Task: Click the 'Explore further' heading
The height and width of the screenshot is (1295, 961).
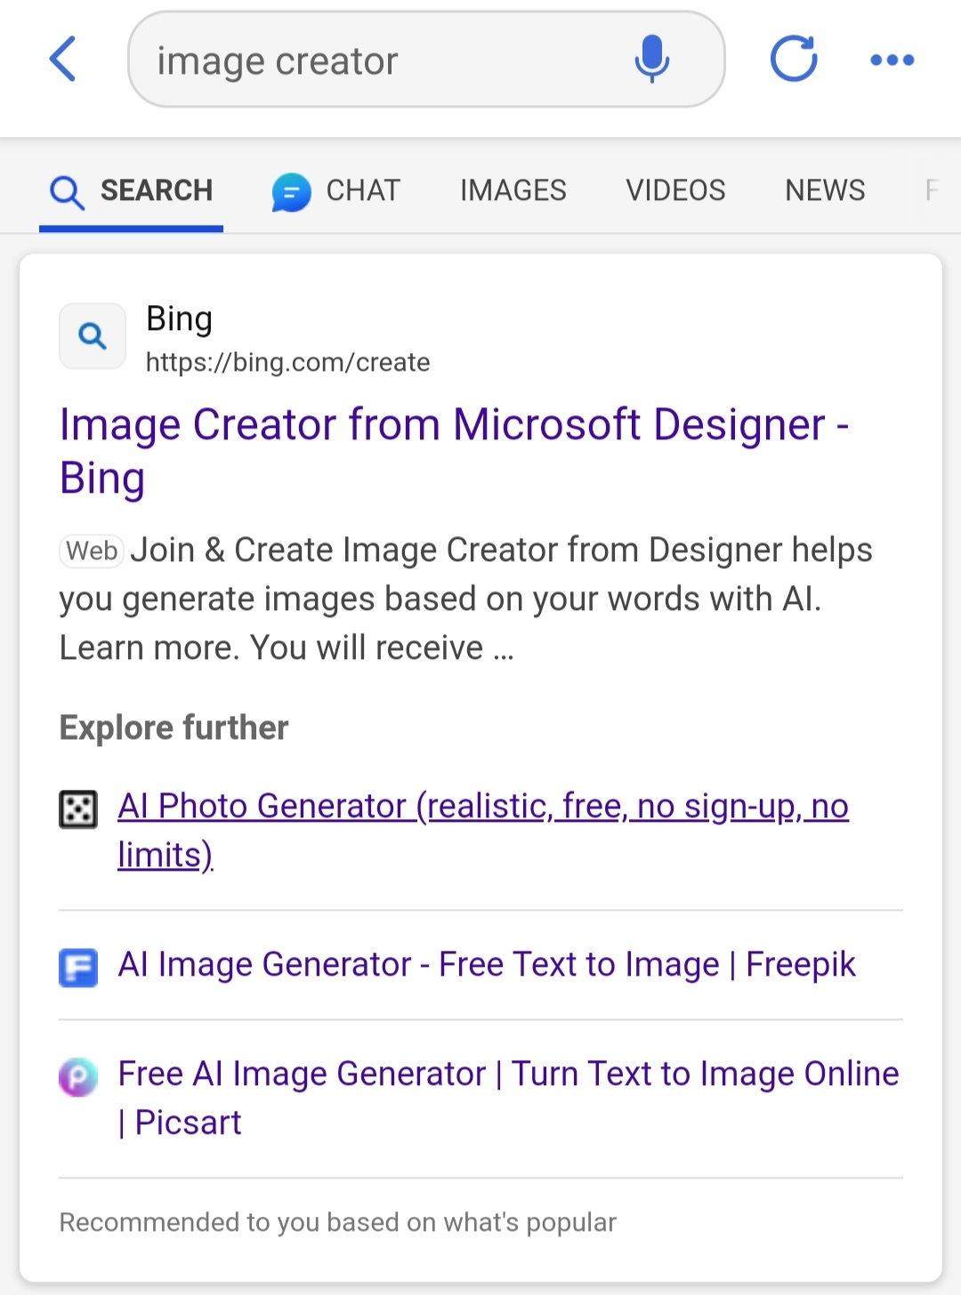Action: [174, 728]
